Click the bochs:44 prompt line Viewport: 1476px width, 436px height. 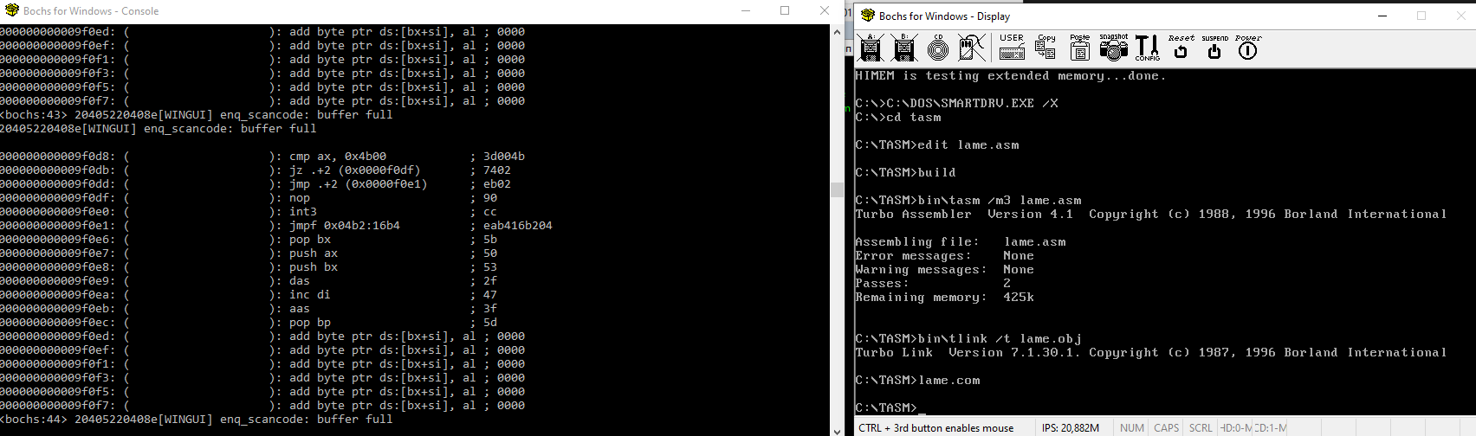[197, 420]
